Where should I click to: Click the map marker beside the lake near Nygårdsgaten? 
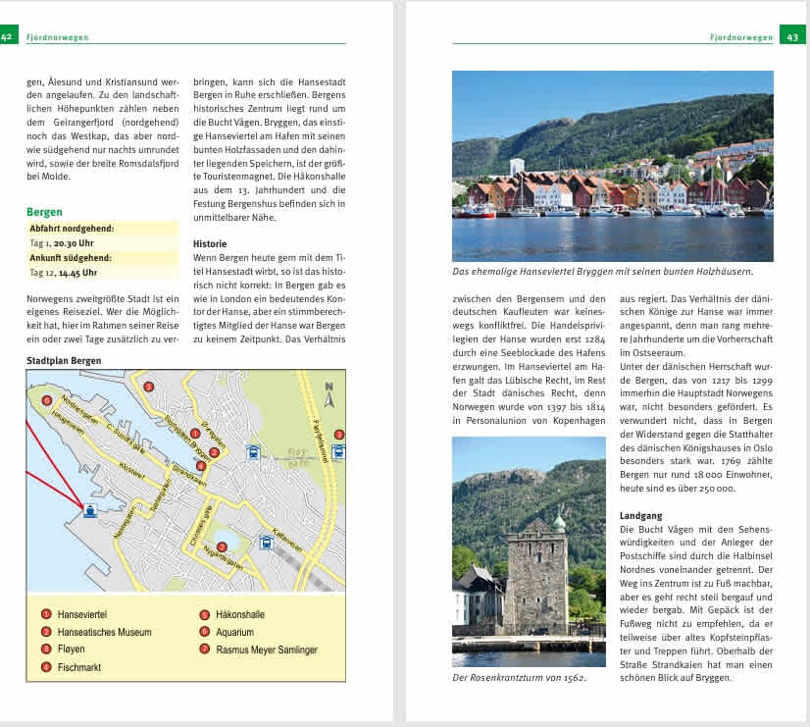click(x=223, y=546)
